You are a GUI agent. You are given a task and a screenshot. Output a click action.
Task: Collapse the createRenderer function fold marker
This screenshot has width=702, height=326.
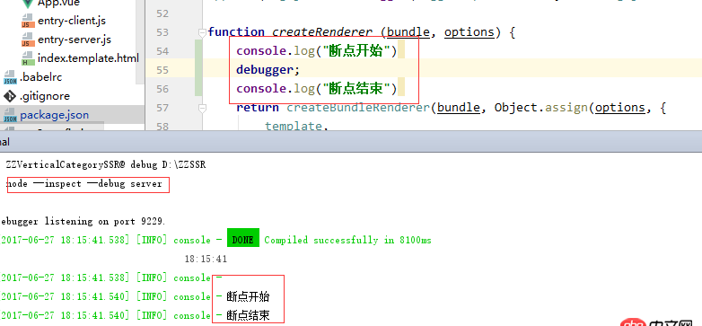pyautogui.click(x=202, y=32)
